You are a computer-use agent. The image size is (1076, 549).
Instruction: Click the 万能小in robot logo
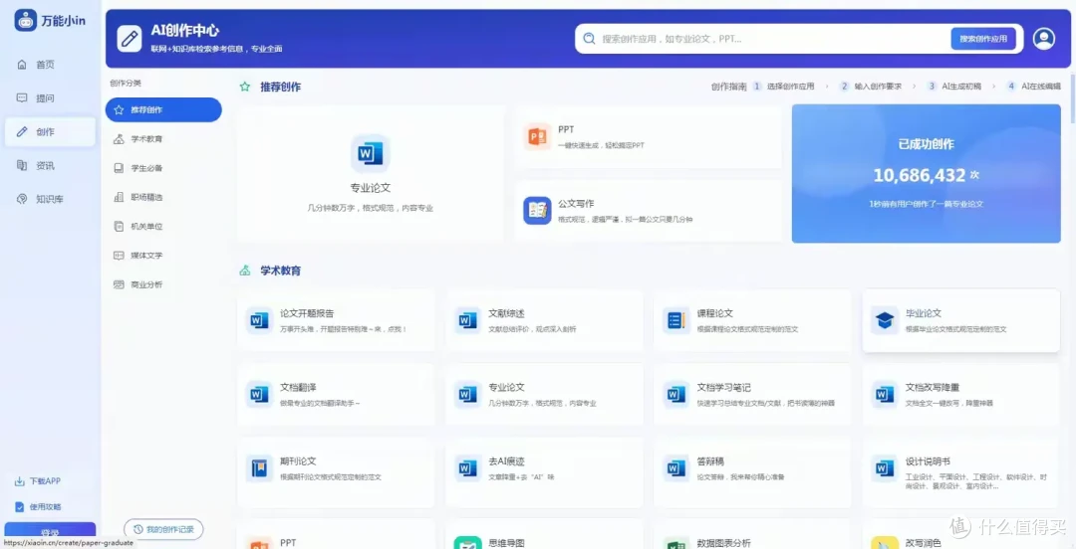coord(25,20)
